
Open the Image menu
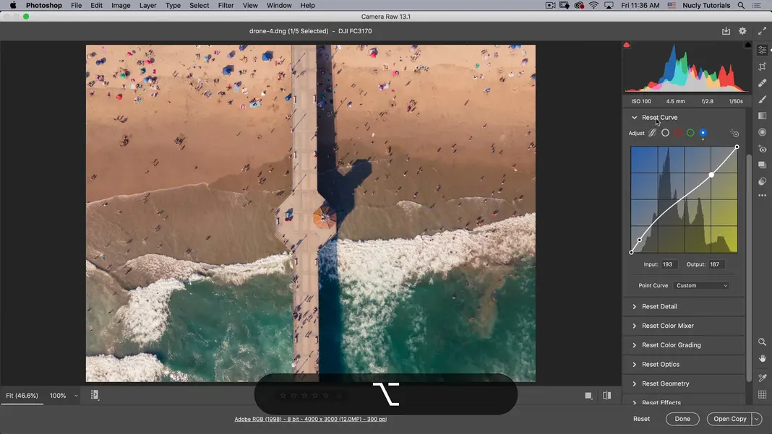tap(121, 5)
